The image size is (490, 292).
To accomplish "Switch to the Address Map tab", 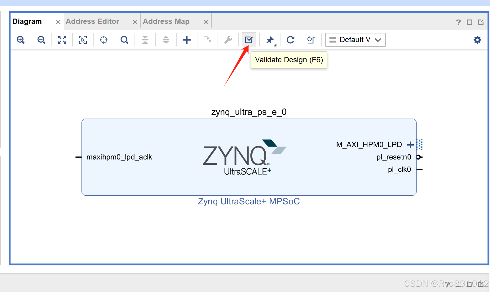I will (x=166, y=22).
